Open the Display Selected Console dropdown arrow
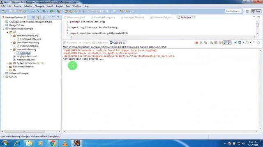The width and height of the screenshot is (263, 147). (x=243, y=42)
